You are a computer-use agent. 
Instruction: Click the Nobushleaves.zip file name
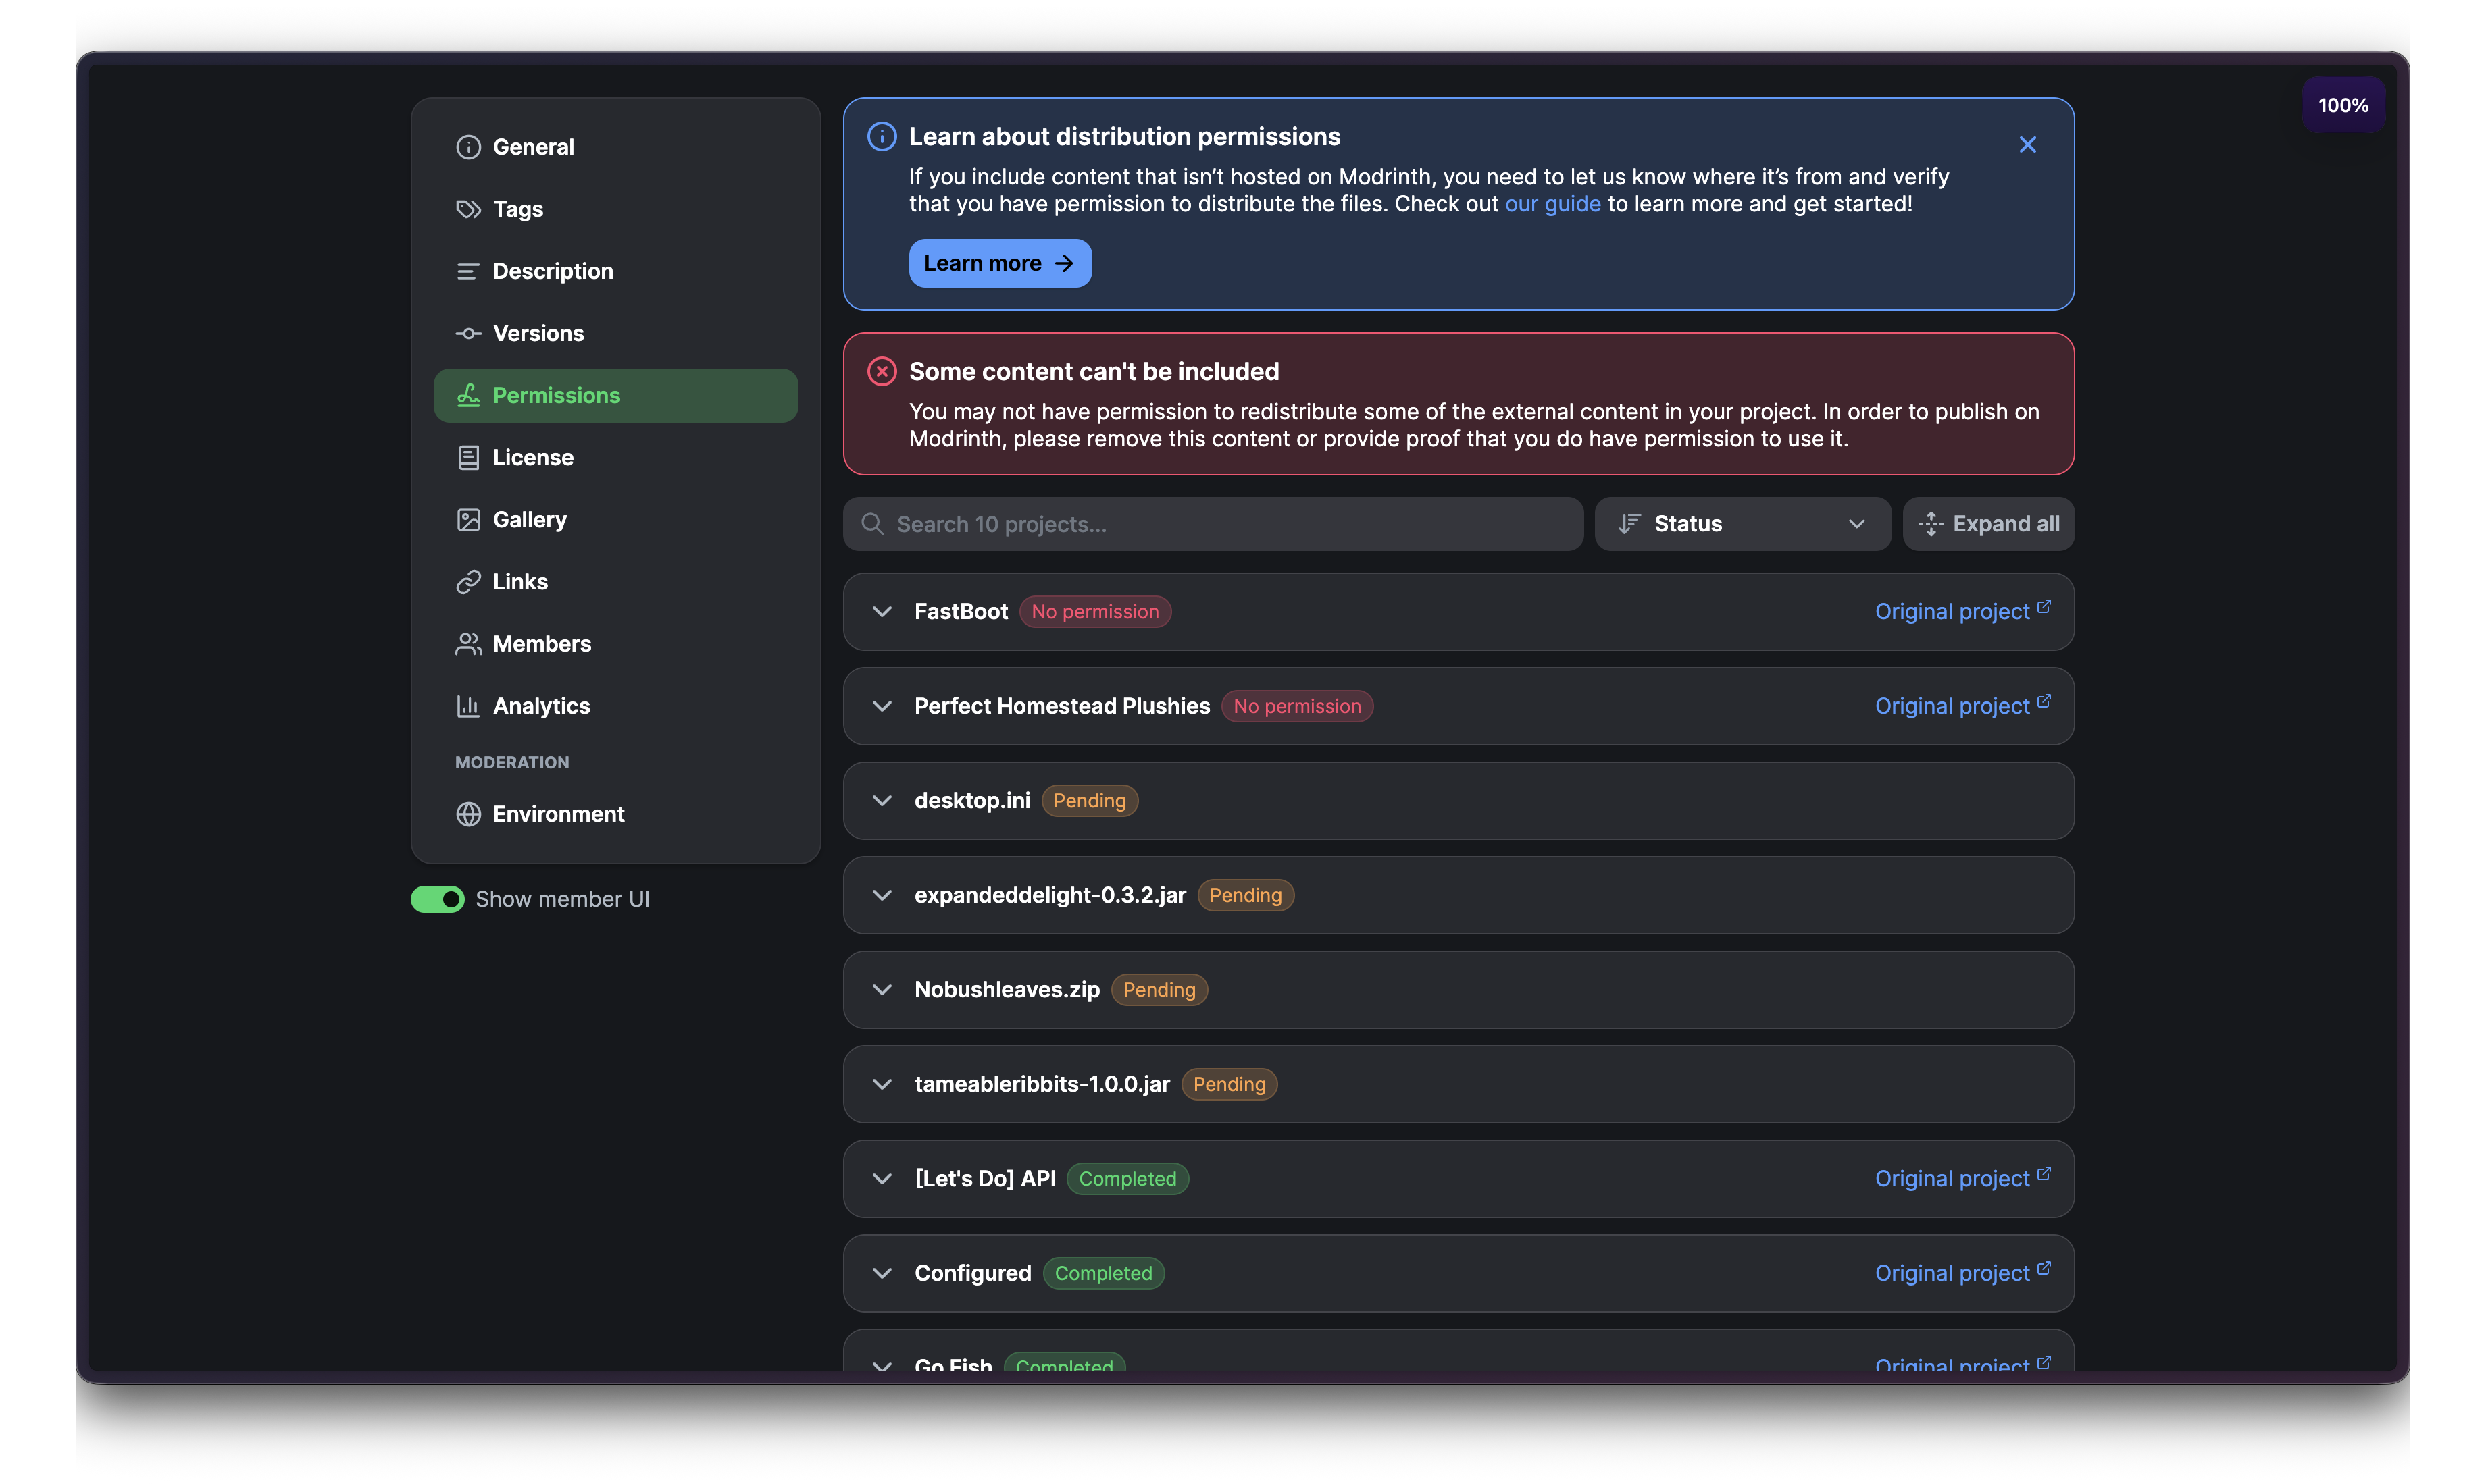(x=1007, y=989)
